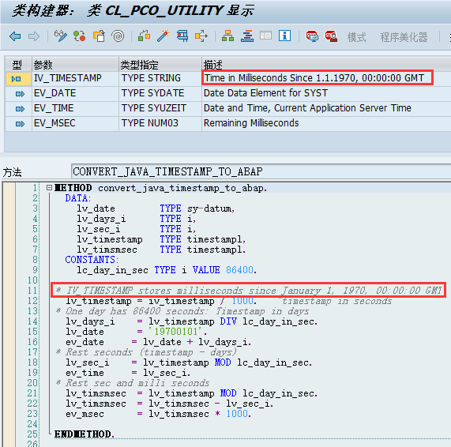Click line number 10 in the gutter
This screenshot has width=451, height=447.
tap(32, 280)
